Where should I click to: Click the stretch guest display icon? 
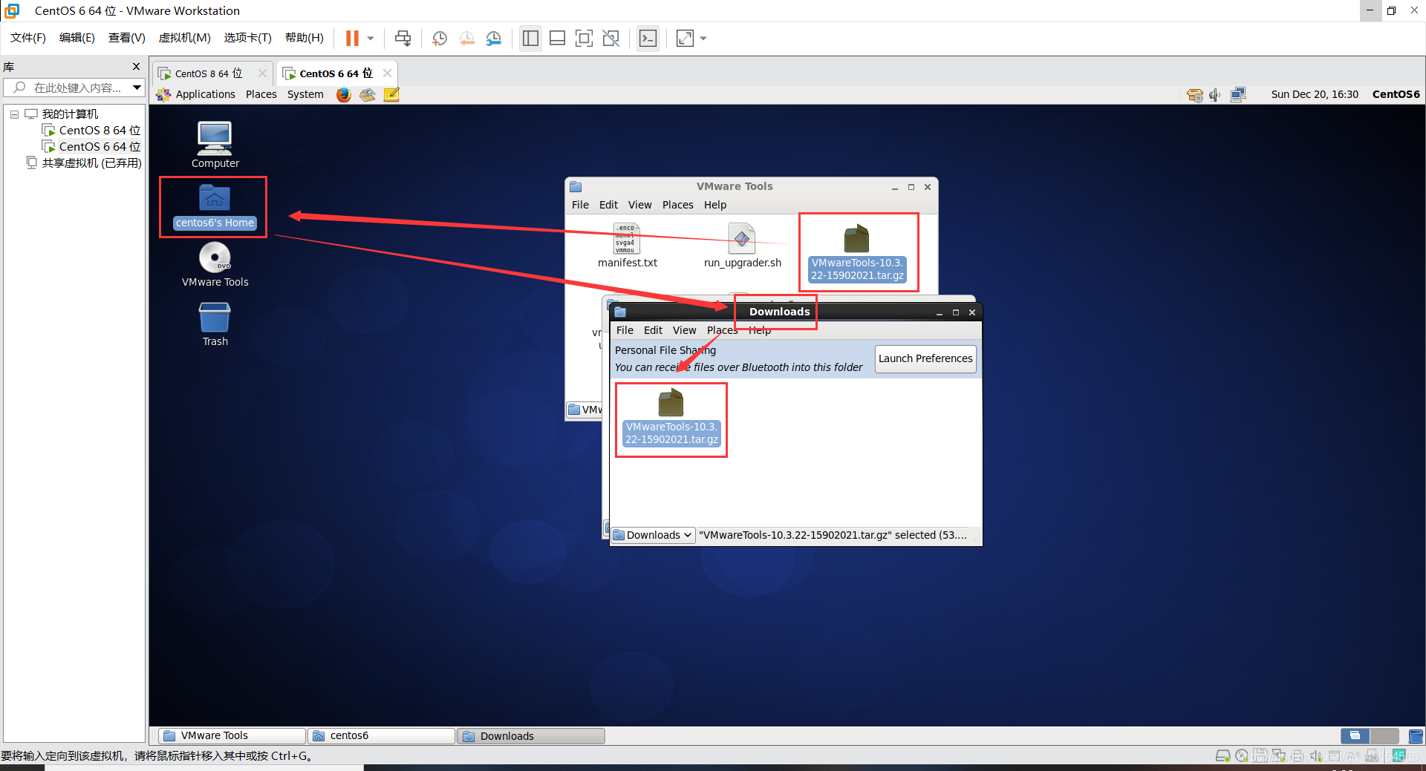[x=685, y=39]
